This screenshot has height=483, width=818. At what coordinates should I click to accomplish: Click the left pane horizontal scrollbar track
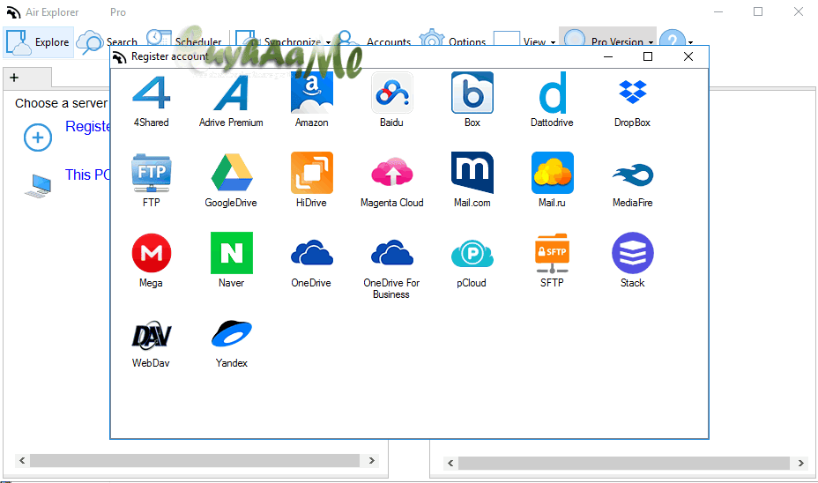(x=195, y=460)
